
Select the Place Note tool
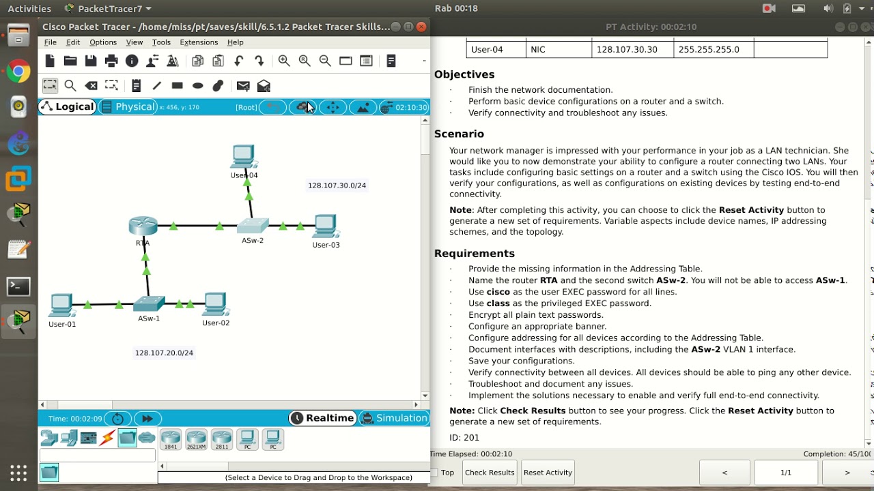pos(136,86)
